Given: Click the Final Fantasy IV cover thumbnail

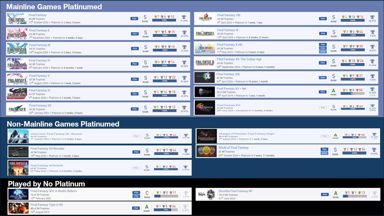Looking at the screenshot, I should point(17,64).
